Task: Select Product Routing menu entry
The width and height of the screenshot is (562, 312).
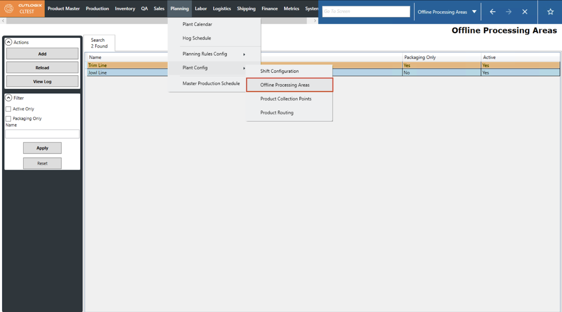Action: (277, 113)
